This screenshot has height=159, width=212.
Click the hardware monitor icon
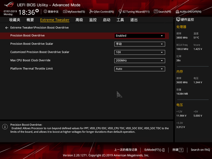coord(178,20)
